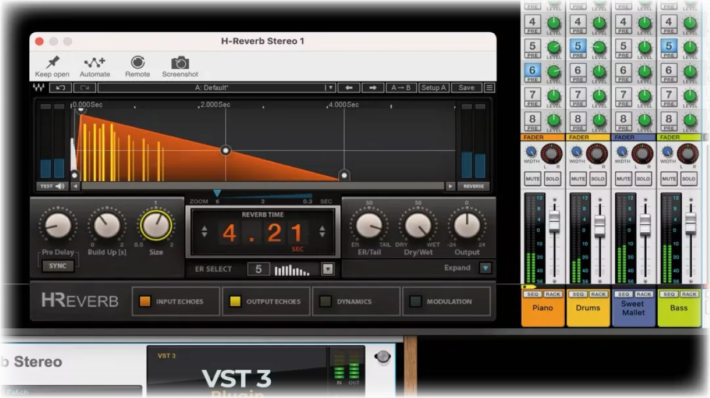
Task: Select the Piano channel label
Action: tap(542, 308)
